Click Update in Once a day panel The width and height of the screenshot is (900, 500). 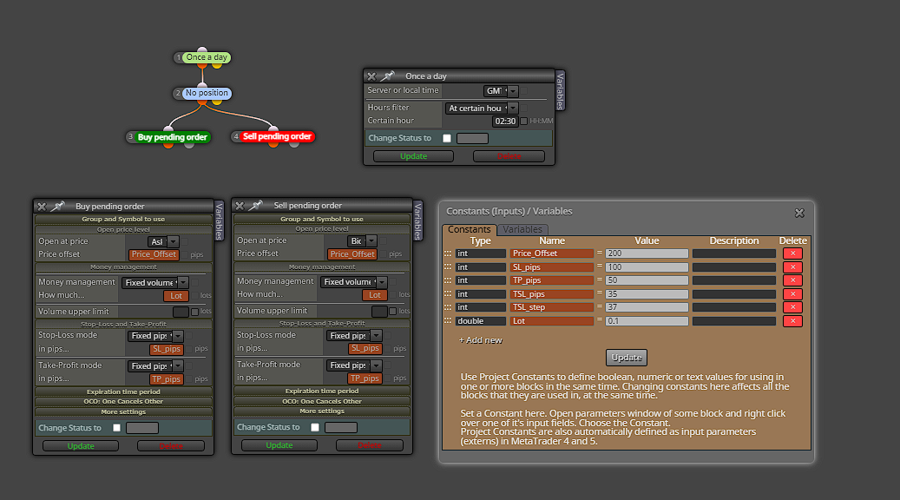pos(413,156)
